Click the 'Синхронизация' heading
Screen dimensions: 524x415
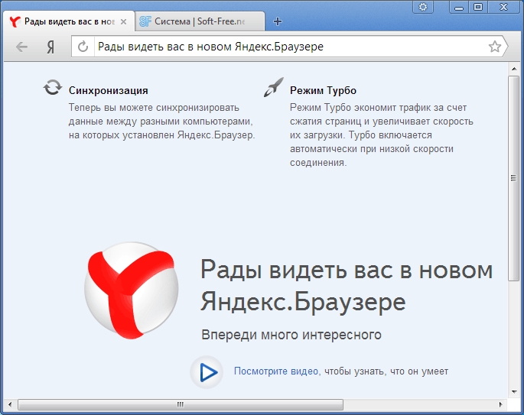click(109, 90)
